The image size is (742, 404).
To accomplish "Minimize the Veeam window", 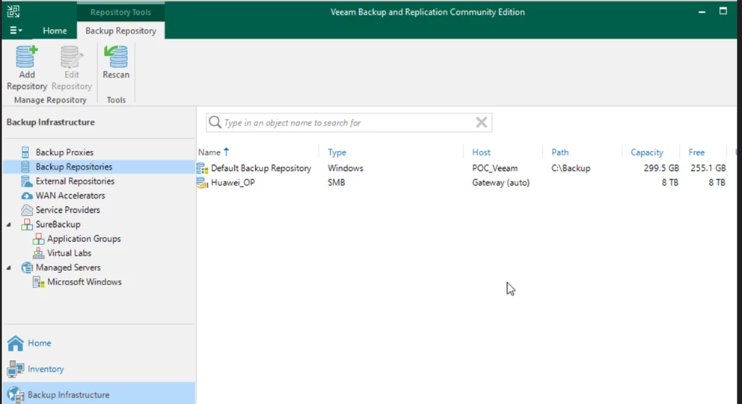I will click(702, 11).
